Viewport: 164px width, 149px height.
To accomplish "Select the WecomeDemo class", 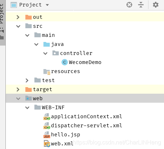I will click(x=85, y=62).
